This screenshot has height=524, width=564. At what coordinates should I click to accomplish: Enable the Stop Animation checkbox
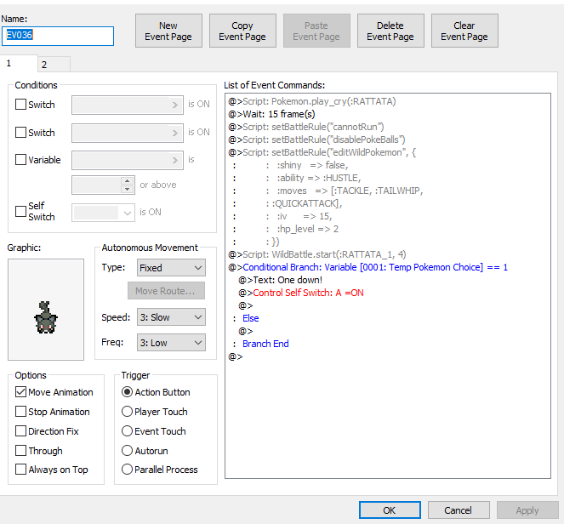click(21, 412)
